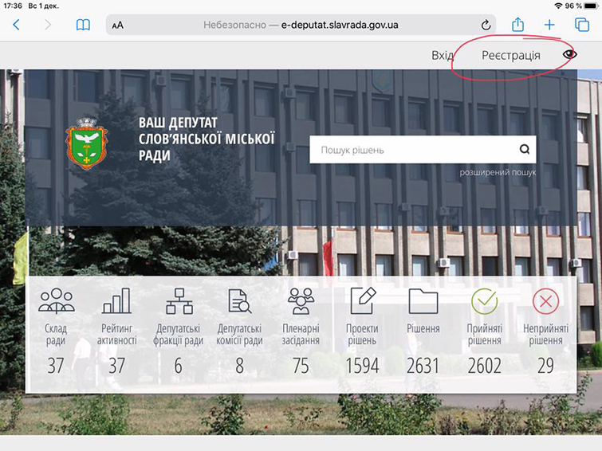Click the Вхід login link
The width and height of the screenshot is (602, 451).
pos(443,55)
